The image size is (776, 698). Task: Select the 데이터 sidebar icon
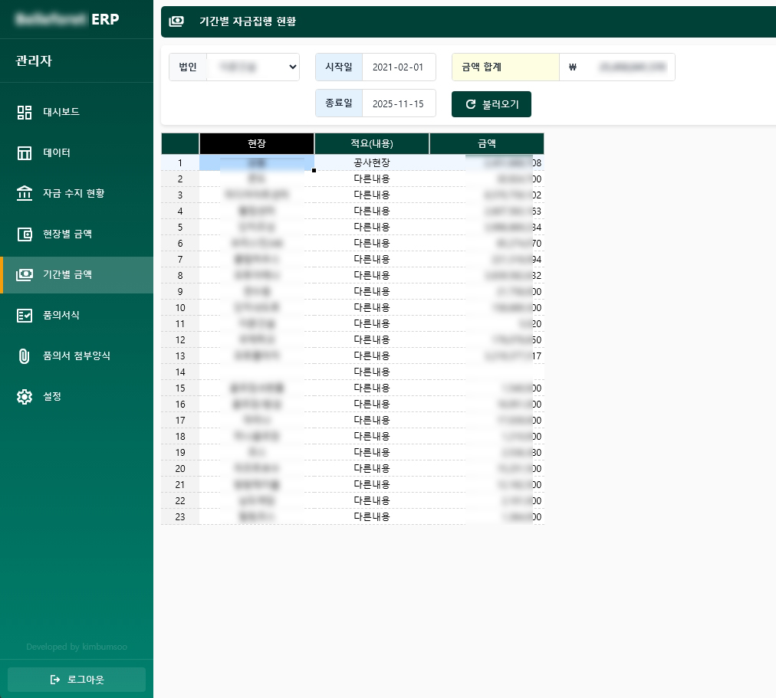[25, 152]
